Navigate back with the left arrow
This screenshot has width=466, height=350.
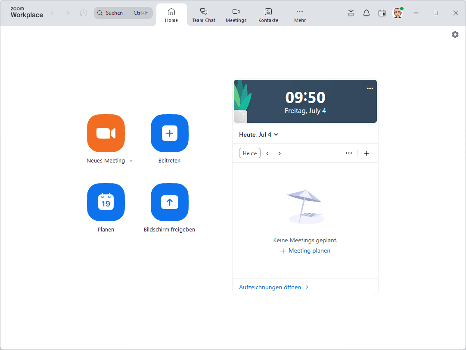point(53,13)
